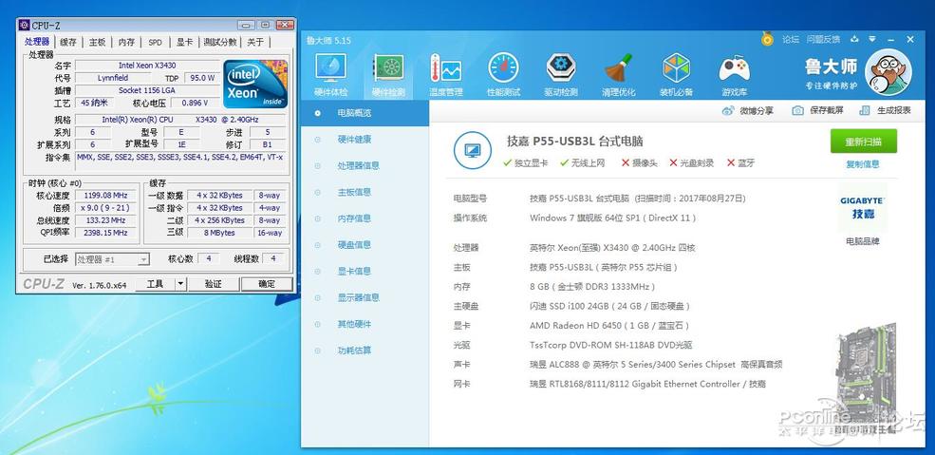Switch to CPU-Z 关于 tab
935x455 pixels.
coord(255,43)
